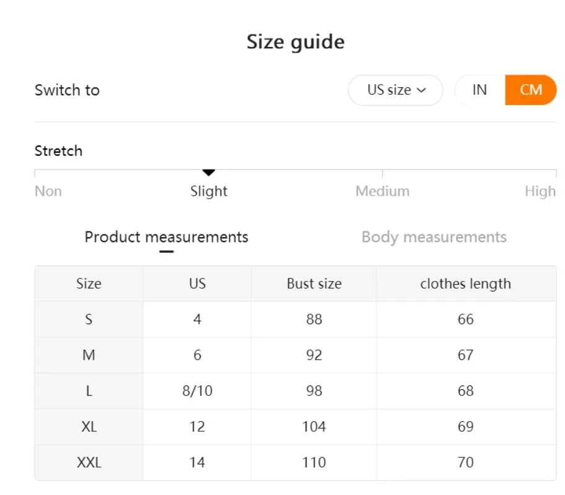
Task: Click the XL size label
Action: click(x=89, y=427)
